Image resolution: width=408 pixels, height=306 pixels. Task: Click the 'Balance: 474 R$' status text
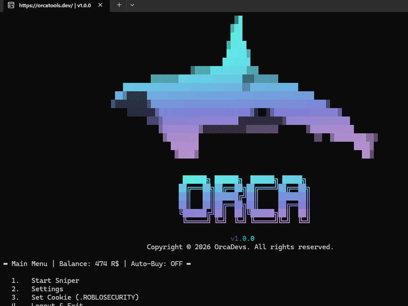coord(89,264)
